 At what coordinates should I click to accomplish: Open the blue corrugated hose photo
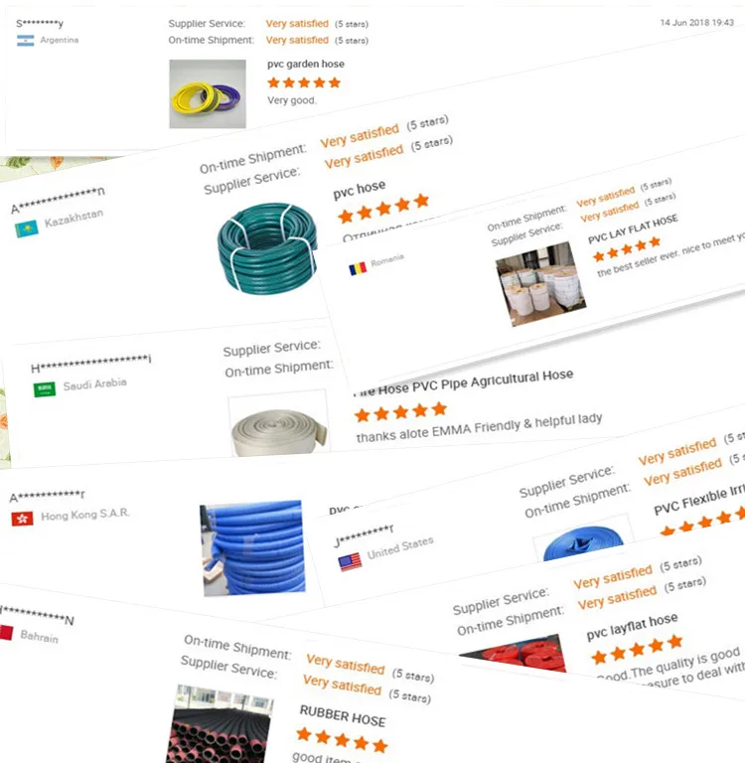coord(253,548)
